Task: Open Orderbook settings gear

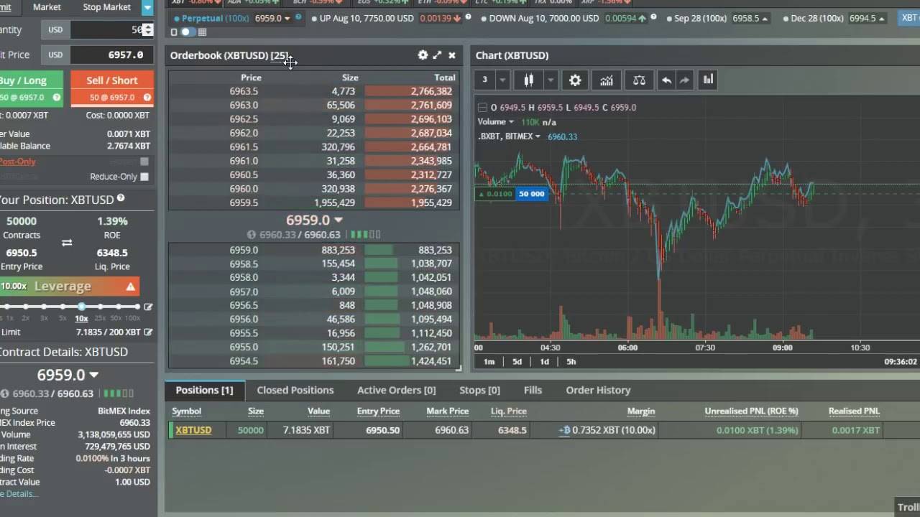Action: tap(423, 55)
